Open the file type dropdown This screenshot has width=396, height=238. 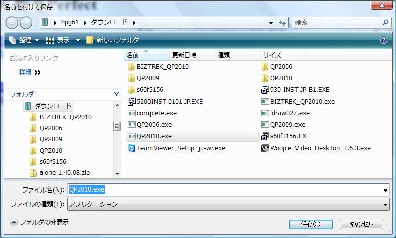(386, 204)
